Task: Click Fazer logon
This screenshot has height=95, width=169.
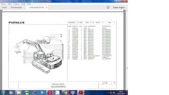Action: point(119,8)
